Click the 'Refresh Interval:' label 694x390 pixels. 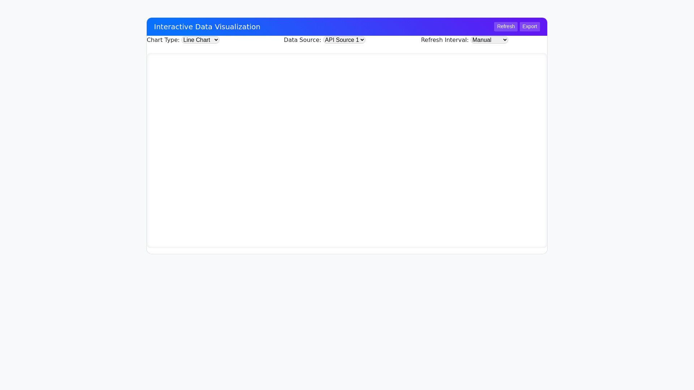click(x=444, y=40)
